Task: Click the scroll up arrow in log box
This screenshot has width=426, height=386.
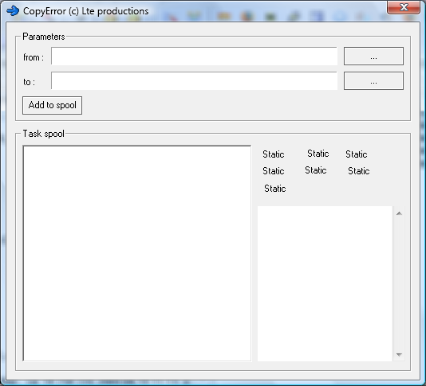Action: pyautogui.click(x=399, y=213)
